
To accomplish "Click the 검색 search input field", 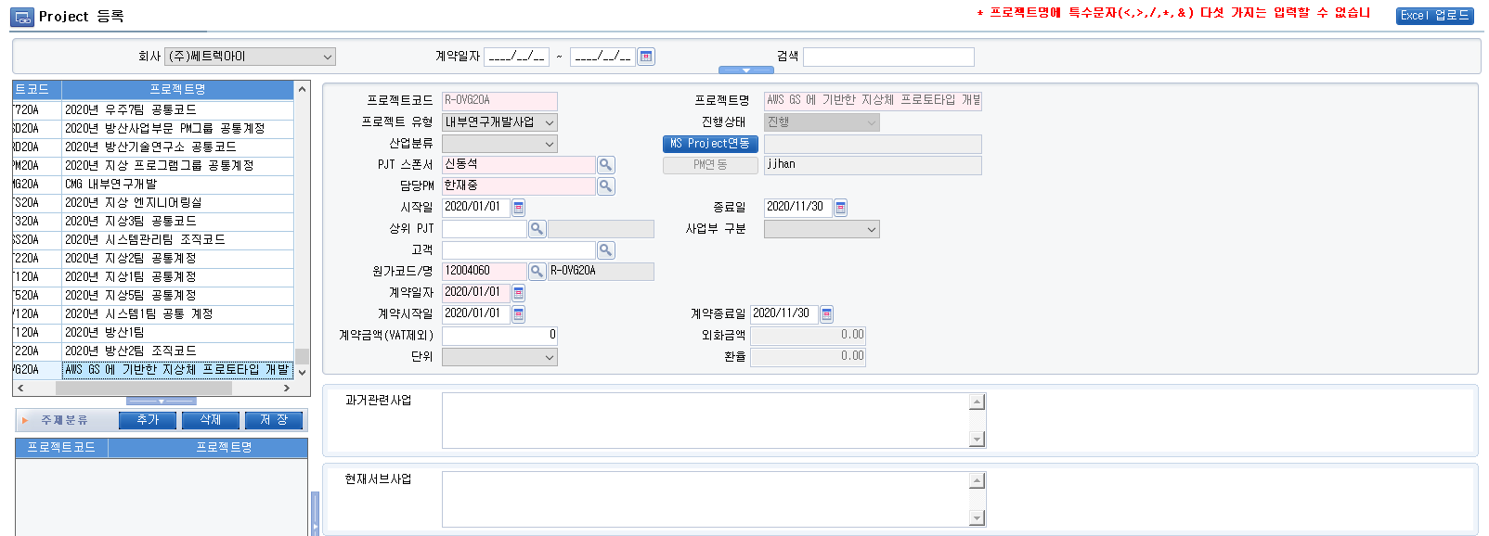I will coord(888,57).
